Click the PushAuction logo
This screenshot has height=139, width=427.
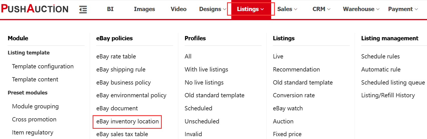(35, 9)
